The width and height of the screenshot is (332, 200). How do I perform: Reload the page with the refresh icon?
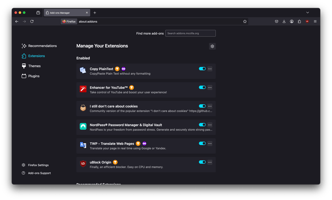tap(32, 21)
